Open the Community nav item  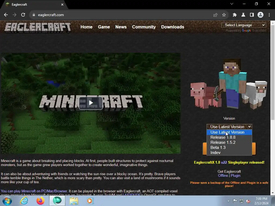(144, 27)
